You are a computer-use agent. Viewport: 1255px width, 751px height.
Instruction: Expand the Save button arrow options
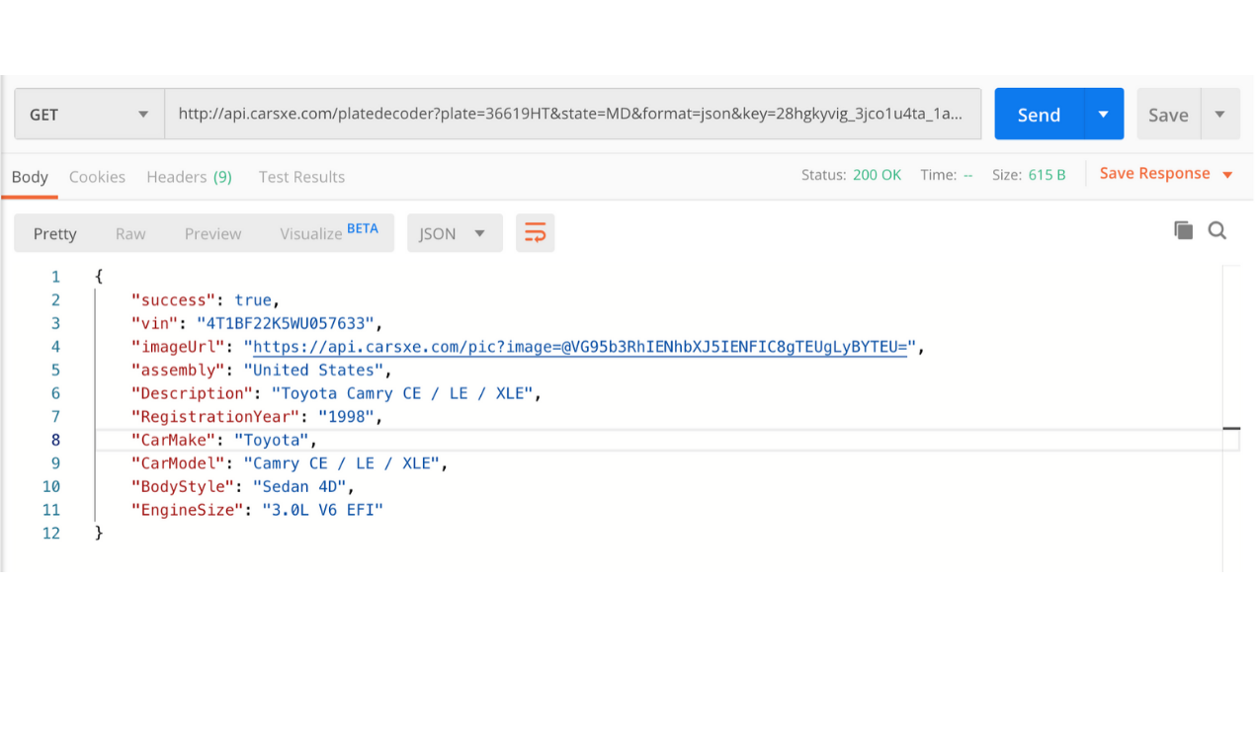(x=1219, y=115)
